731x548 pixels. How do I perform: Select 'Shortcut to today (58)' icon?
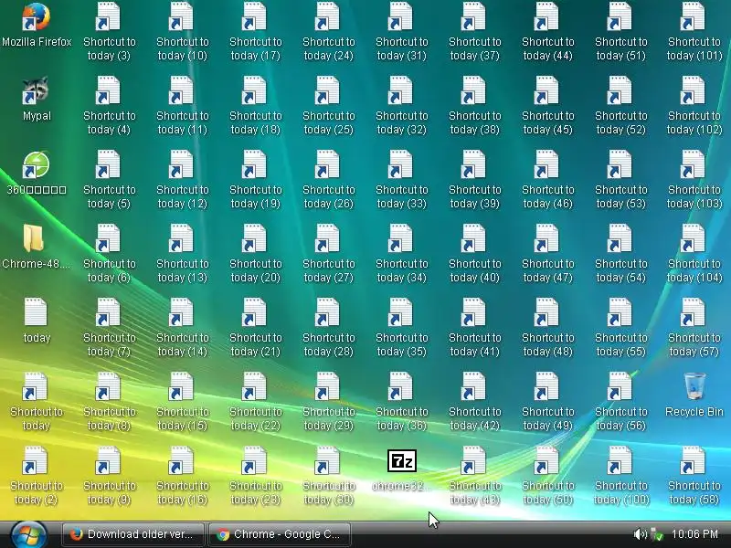694,476
